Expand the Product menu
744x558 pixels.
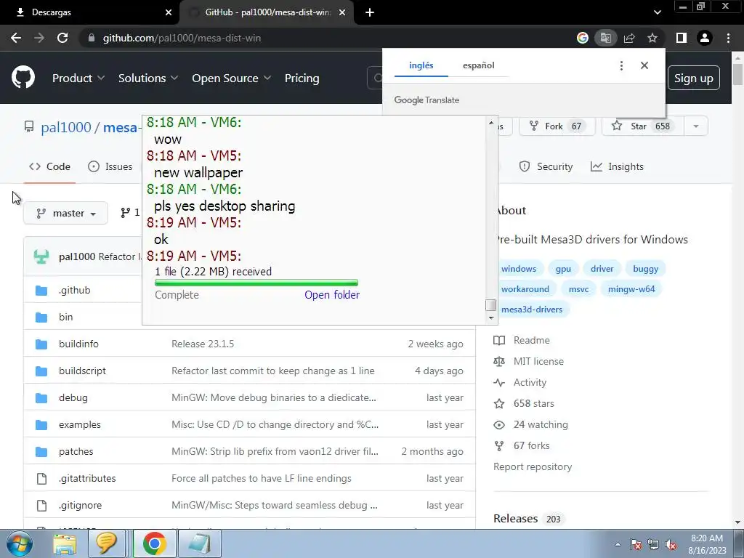coord(78,78)
